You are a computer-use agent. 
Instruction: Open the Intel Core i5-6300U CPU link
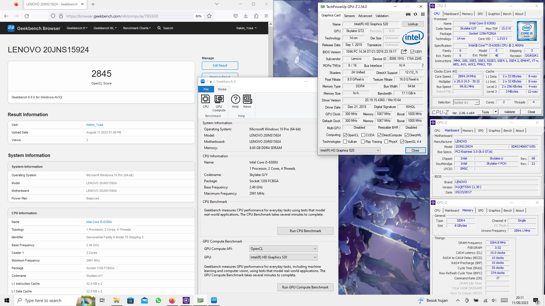(99, 222)
